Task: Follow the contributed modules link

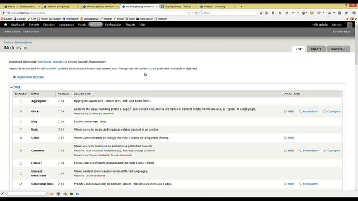Action: [50, 62]
